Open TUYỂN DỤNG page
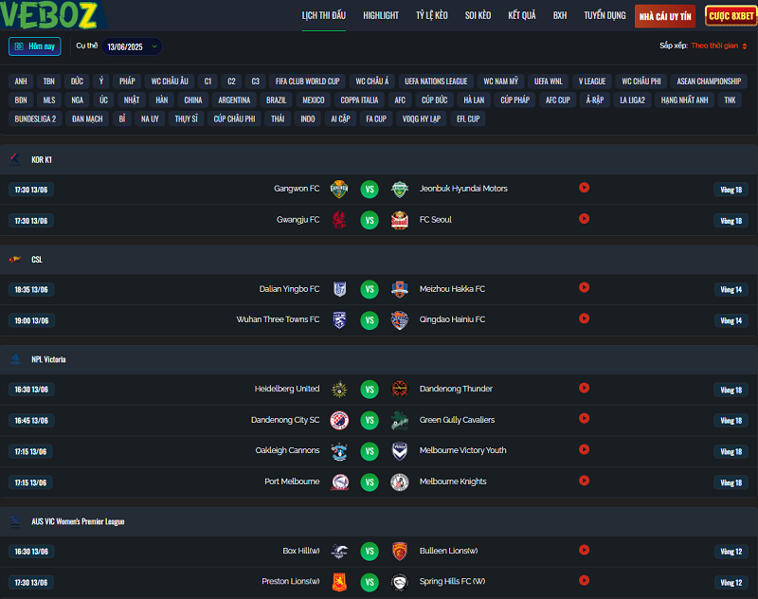 coord(605,15)
